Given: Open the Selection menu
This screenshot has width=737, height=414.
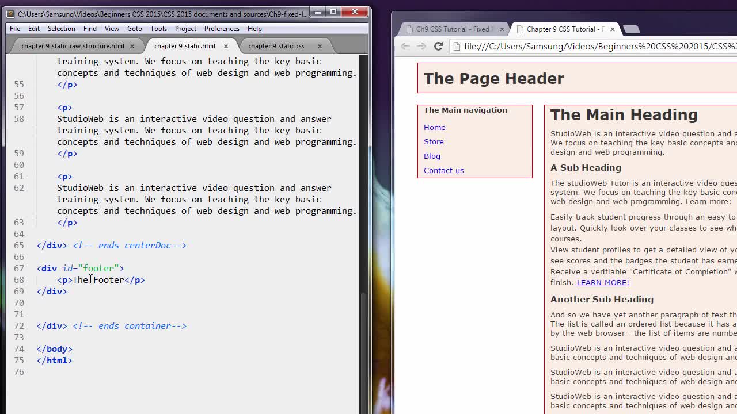Looking at the screenshot, I should 61,29.
